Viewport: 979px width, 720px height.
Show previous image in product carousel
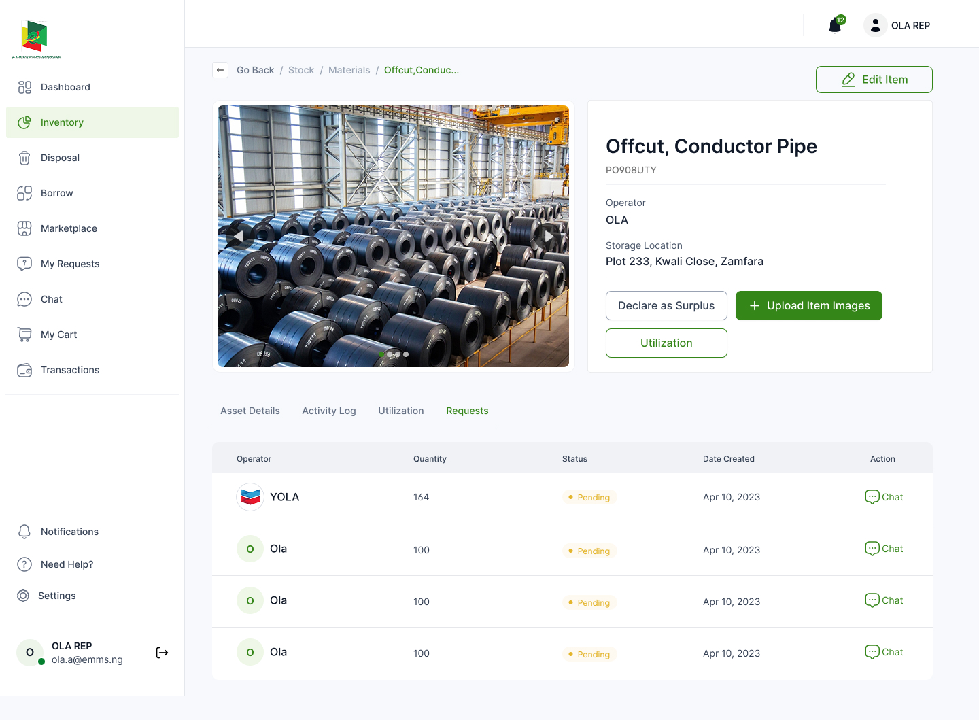(x=239, y=236)
